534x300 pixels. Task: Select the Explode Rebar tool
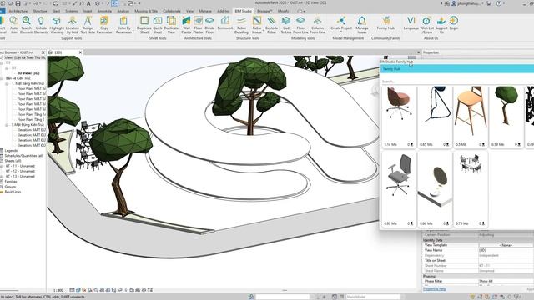271,25
